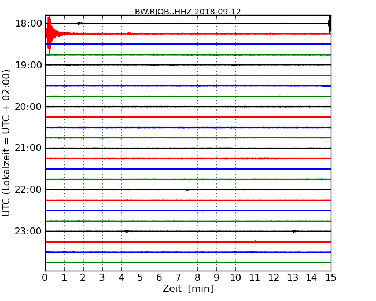The height and width of the screenshot is (301, 376).
Task: Click the large red seismic event burst
Action: 49,34
